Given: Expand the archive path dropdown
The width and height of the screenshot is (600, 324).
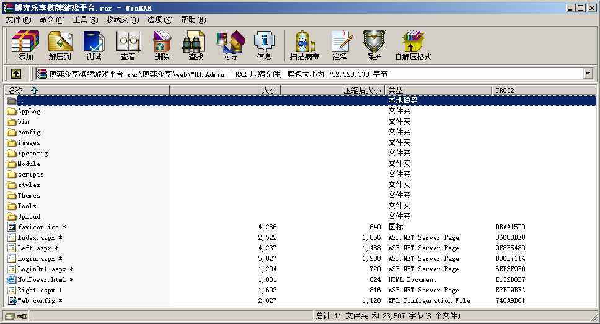Looking at the screenshot, I should click(x=588, y=74).
